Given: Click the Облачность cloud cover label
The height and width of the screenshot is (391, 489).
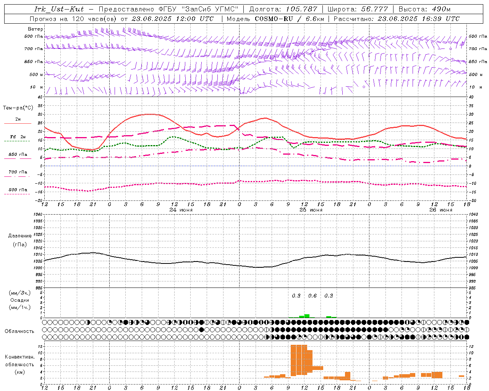Looking at the screenshot, I should click(19, 331).
